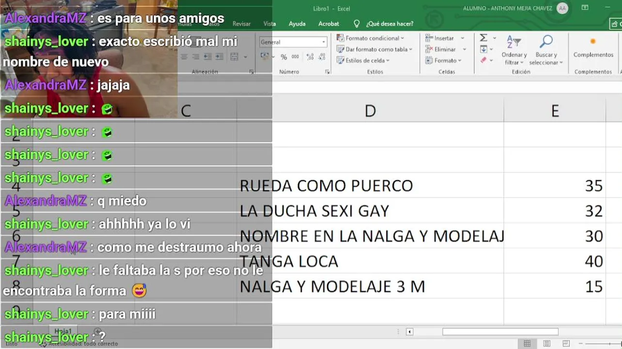Open the Acrobat ribbon tab
622x349 pixels.
click(328, 24)
